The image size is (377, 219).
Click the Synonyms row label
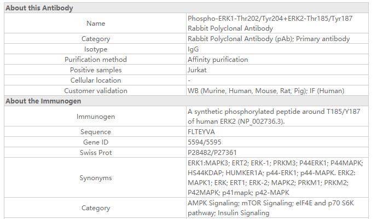96,178
